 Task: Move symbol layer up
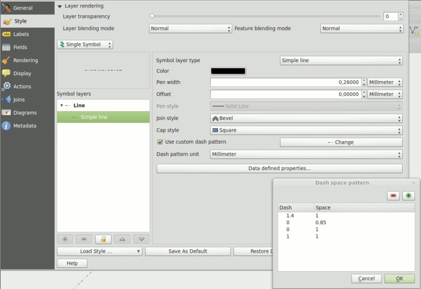[x=123, y=239]
